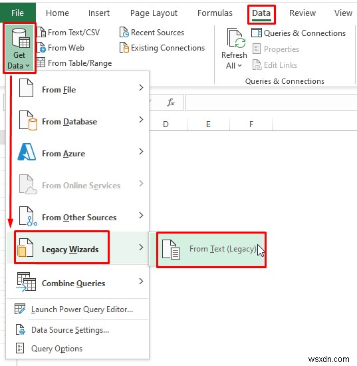Click the Properties icon in ribbon
The height and width of the screenshot is (366, 357).
point(257,49)
